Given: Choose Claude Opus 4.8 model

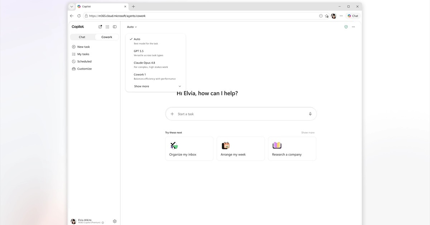Looking at the screenshot, I should [x=156, y=64].
